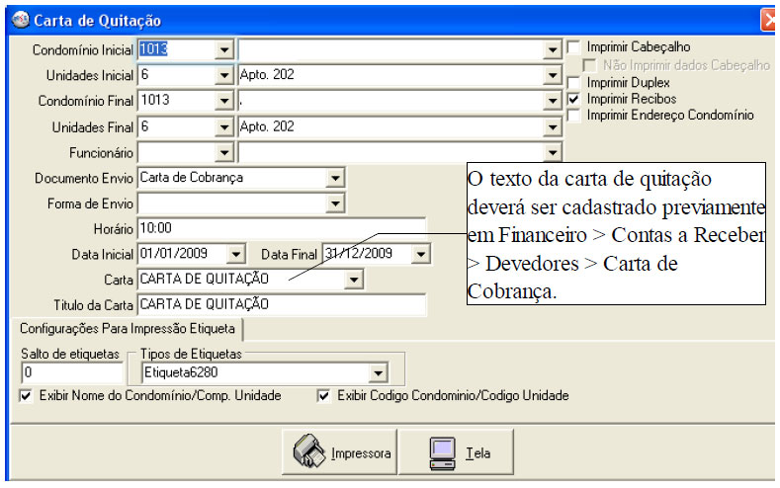The height and width of the screenshot is (488, 780).
Task: Expand Carta selection dropdown
Action: [354, 280]
